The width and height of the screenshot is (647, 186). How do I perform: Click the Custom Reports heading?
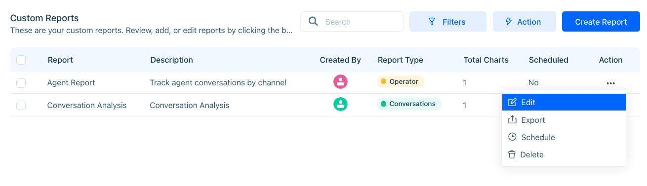click(x=44, y=18)
